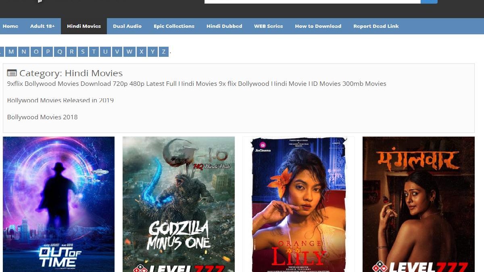The height and width of the screenshot is (272, 484).
Task: Filter movies by letter V
Action: [x=117, y=52]
